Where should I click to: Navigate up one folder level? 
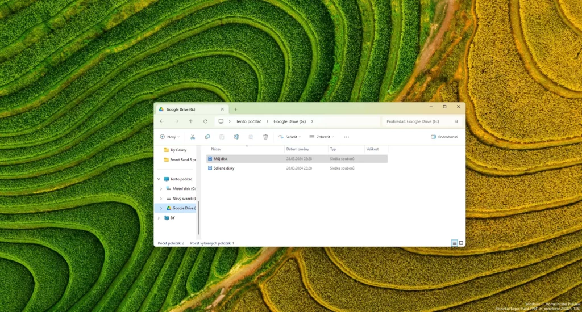pos(190,121)
